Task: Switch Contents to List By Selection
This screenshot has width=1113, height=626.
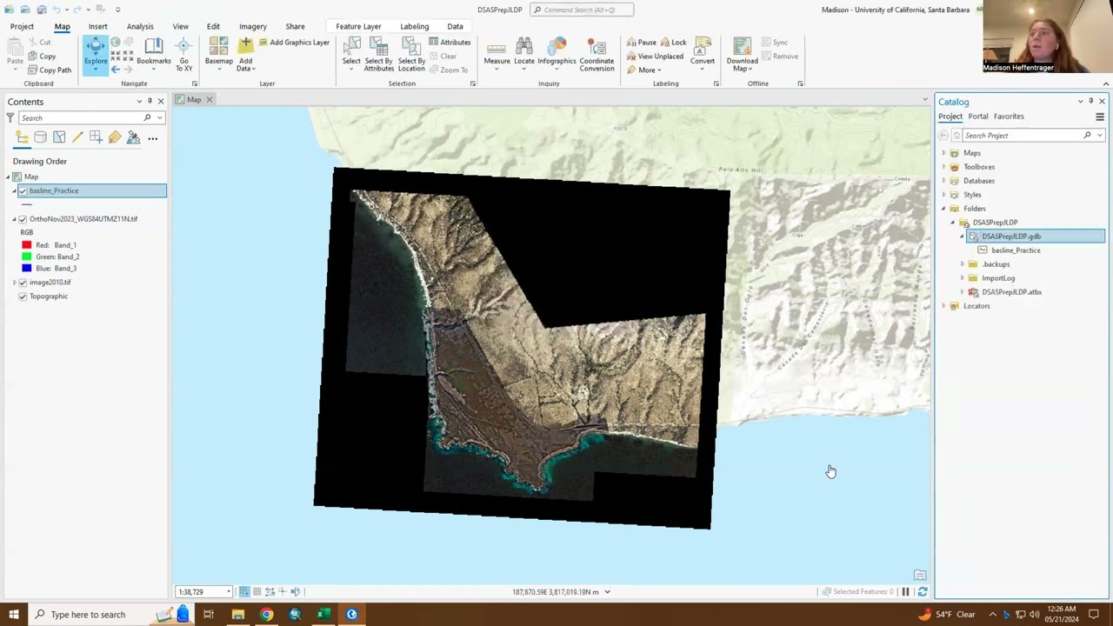Action: [59, 137]
